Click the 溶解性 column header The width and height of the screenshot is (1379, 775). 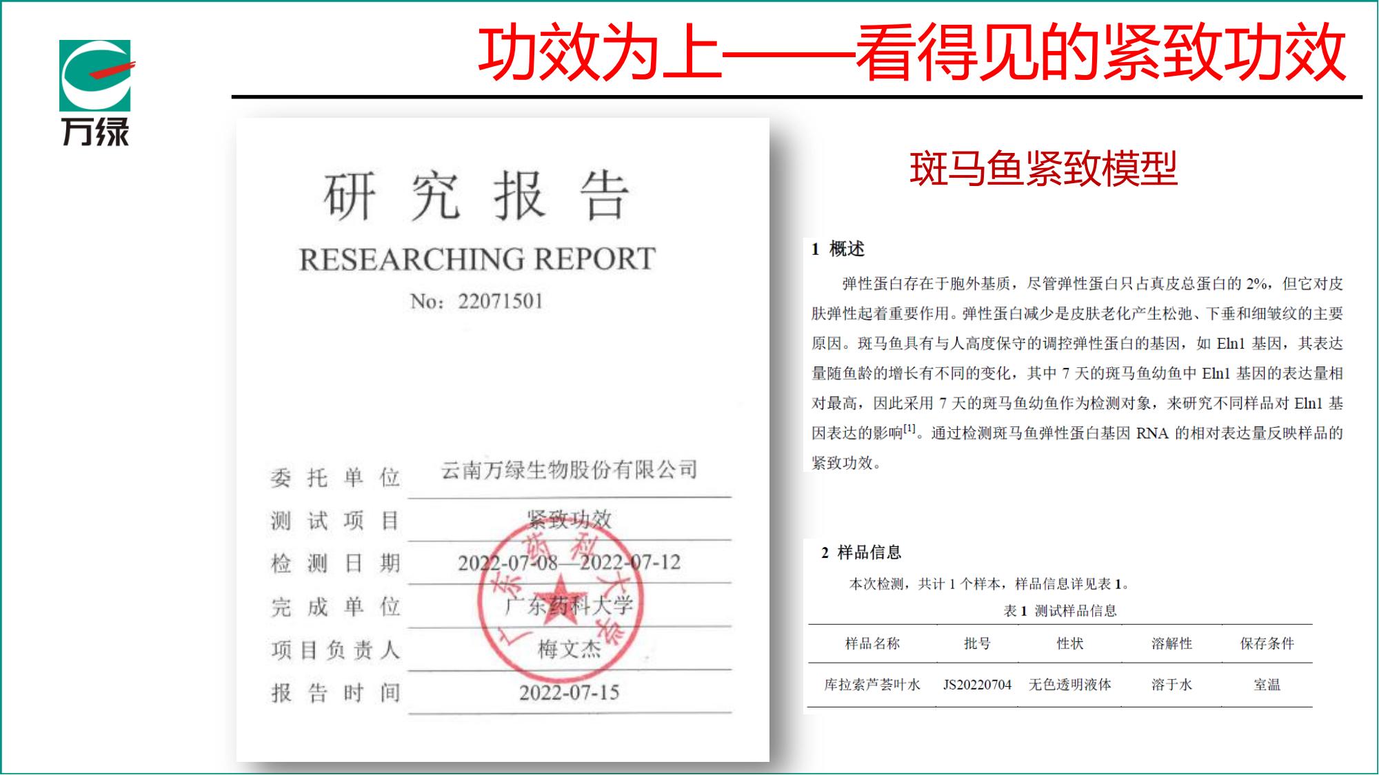[x=1171, y=643]
